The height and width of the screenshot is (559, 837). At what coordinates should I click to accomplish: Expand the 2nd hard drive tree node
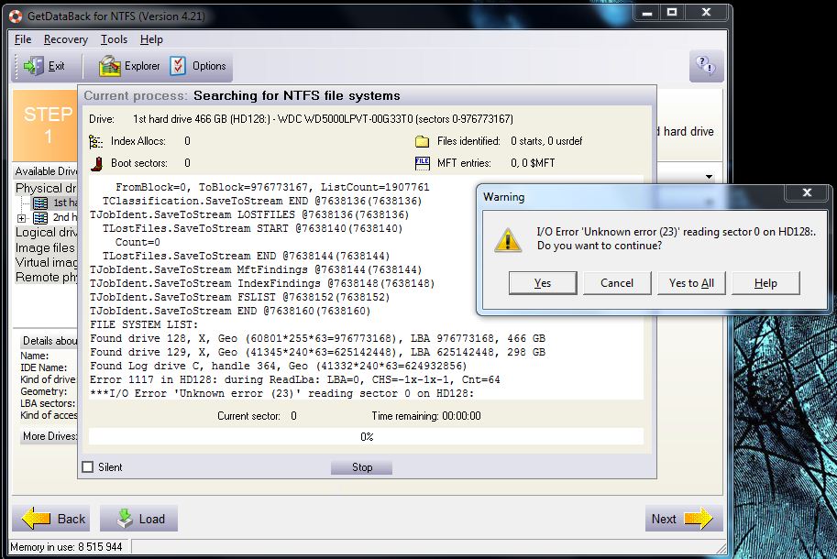tap(21, 218)
